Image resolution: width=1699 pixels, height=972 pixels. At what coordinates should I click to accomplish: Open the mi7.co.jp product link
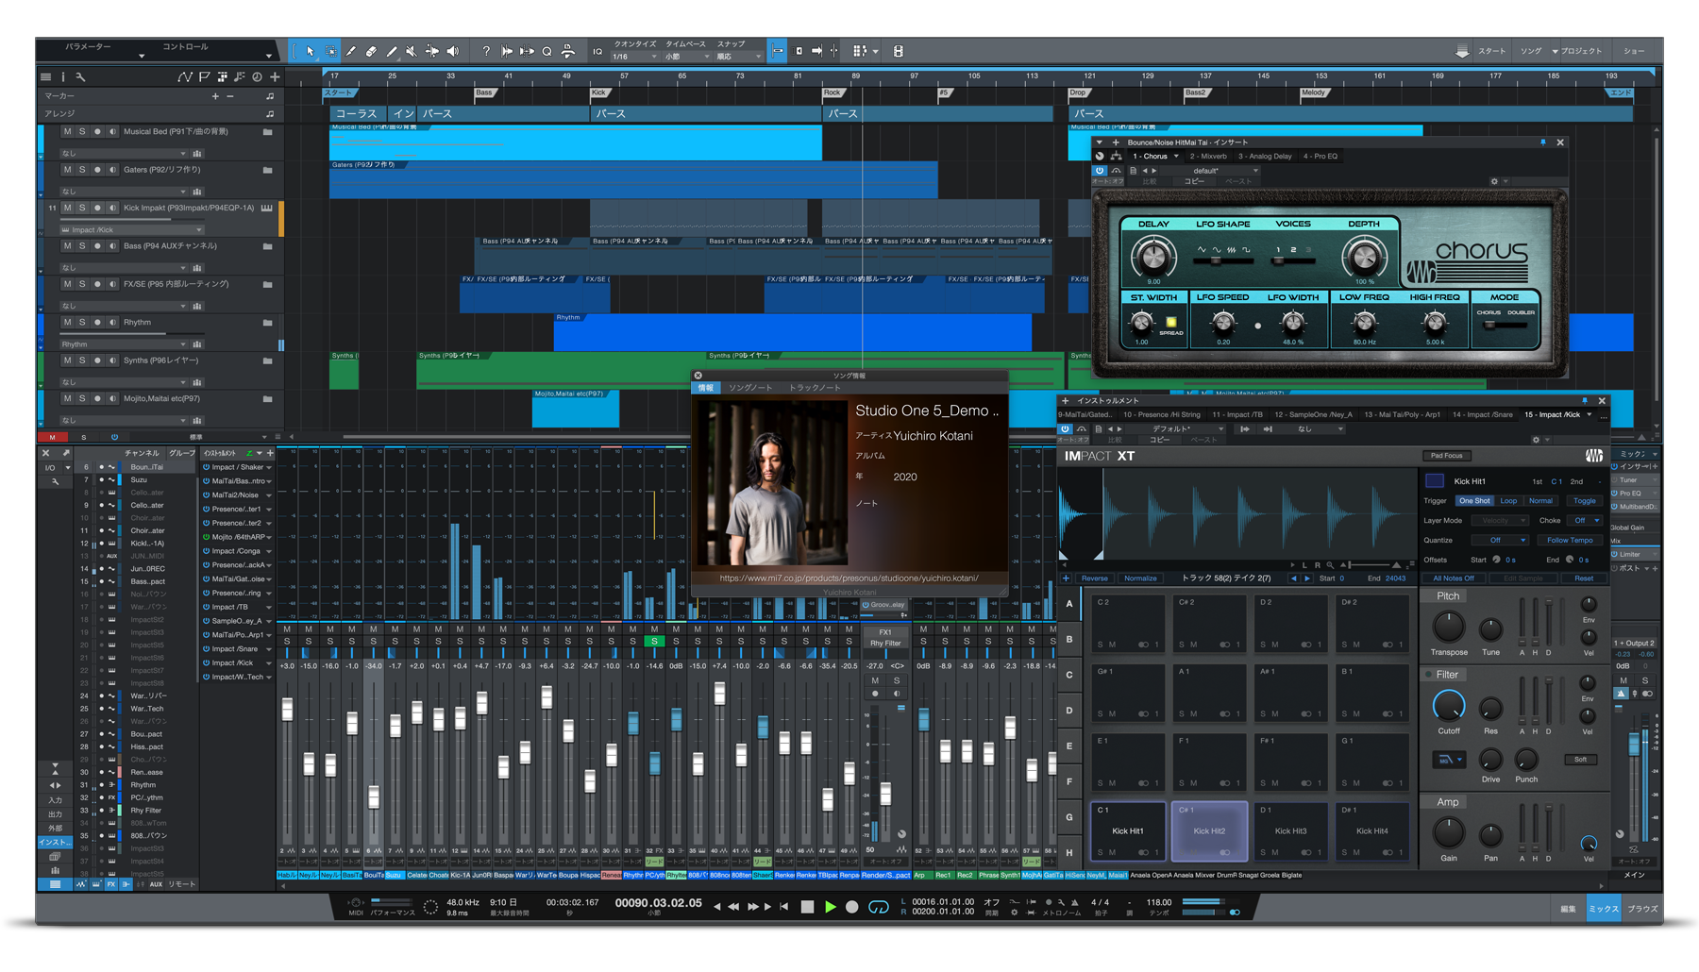(849, 578)
